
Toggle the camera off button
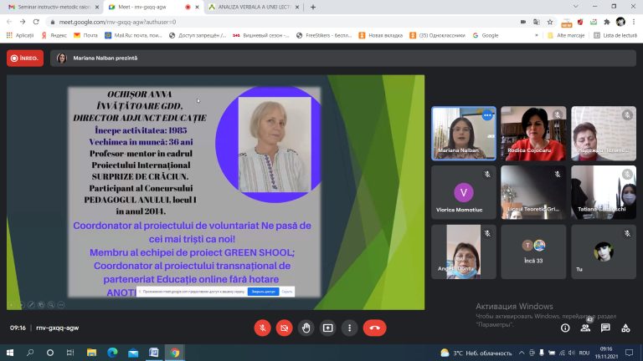[x=284, y=328]
